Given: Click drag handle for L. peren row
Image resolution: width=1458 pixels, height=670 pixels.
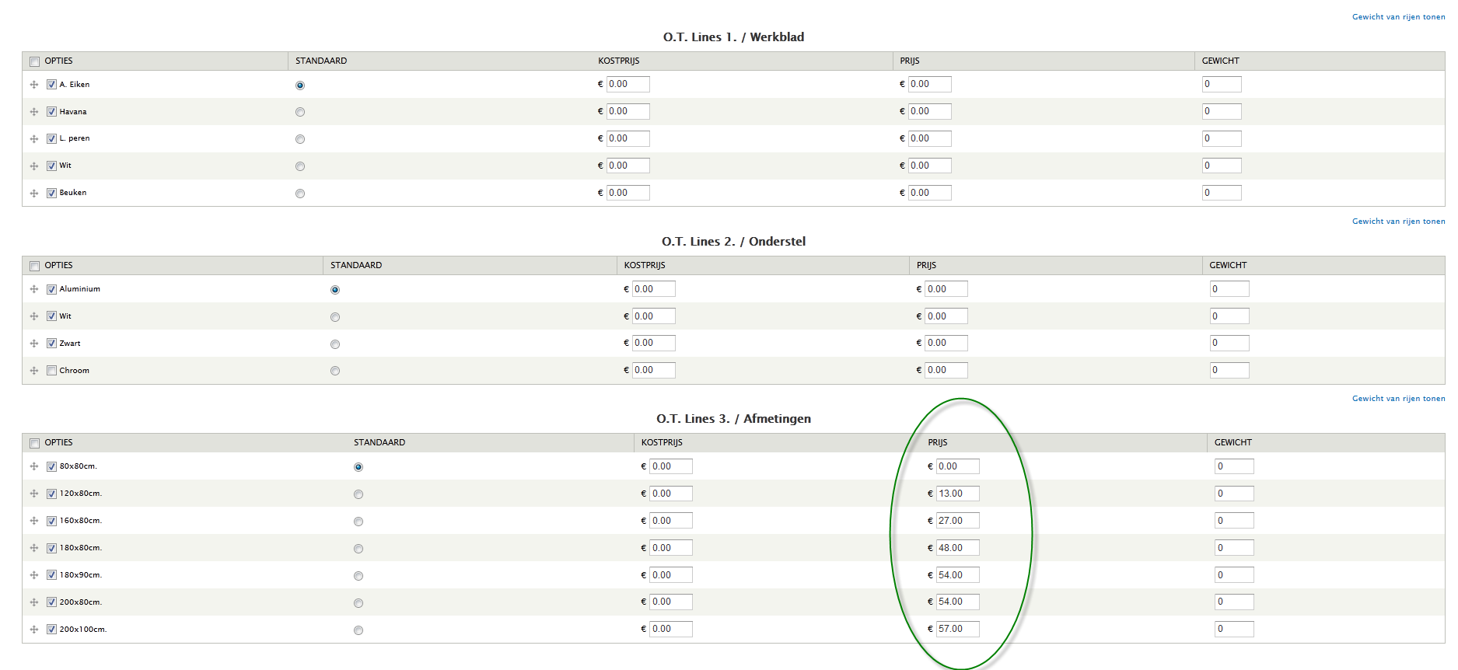Looking at the screenshot, I should pos(34,139).
